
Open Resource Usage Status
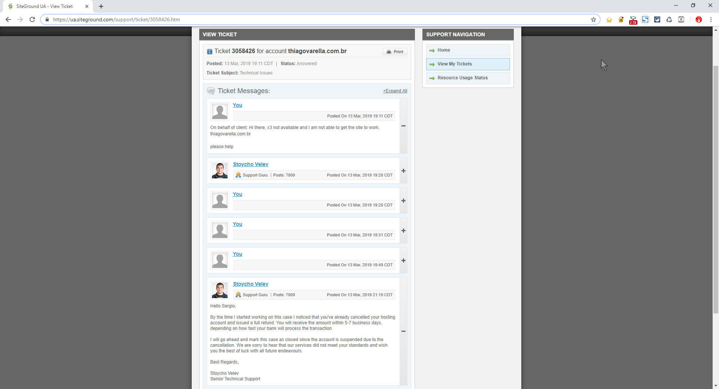coord(468,78)
